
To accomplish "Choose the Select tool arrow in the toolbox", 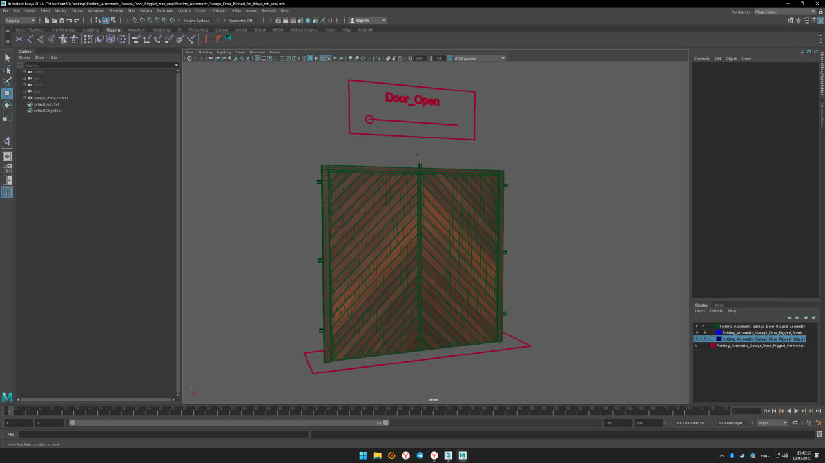I will tap(7, 58).
